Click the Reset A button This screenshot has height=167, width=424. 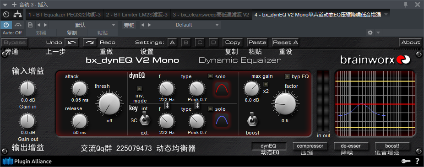286,43
